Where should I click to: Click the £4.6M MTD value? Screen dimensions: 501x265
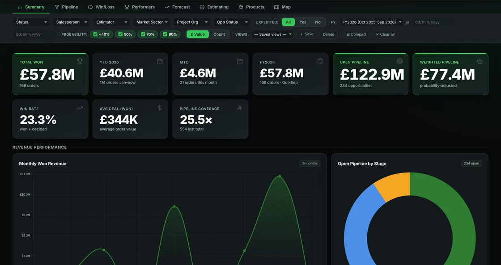[198, 73]
